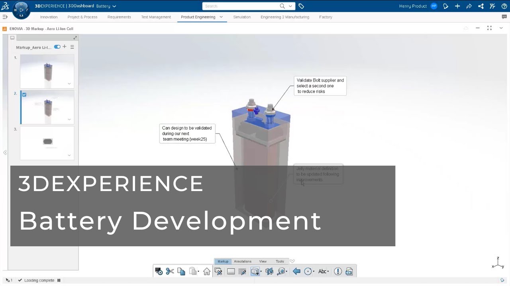
Task: Click the CA change action document icon
Action: [349, 271]
